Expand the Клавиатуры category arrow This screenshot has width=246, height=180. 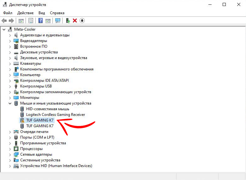pos(10,64)
